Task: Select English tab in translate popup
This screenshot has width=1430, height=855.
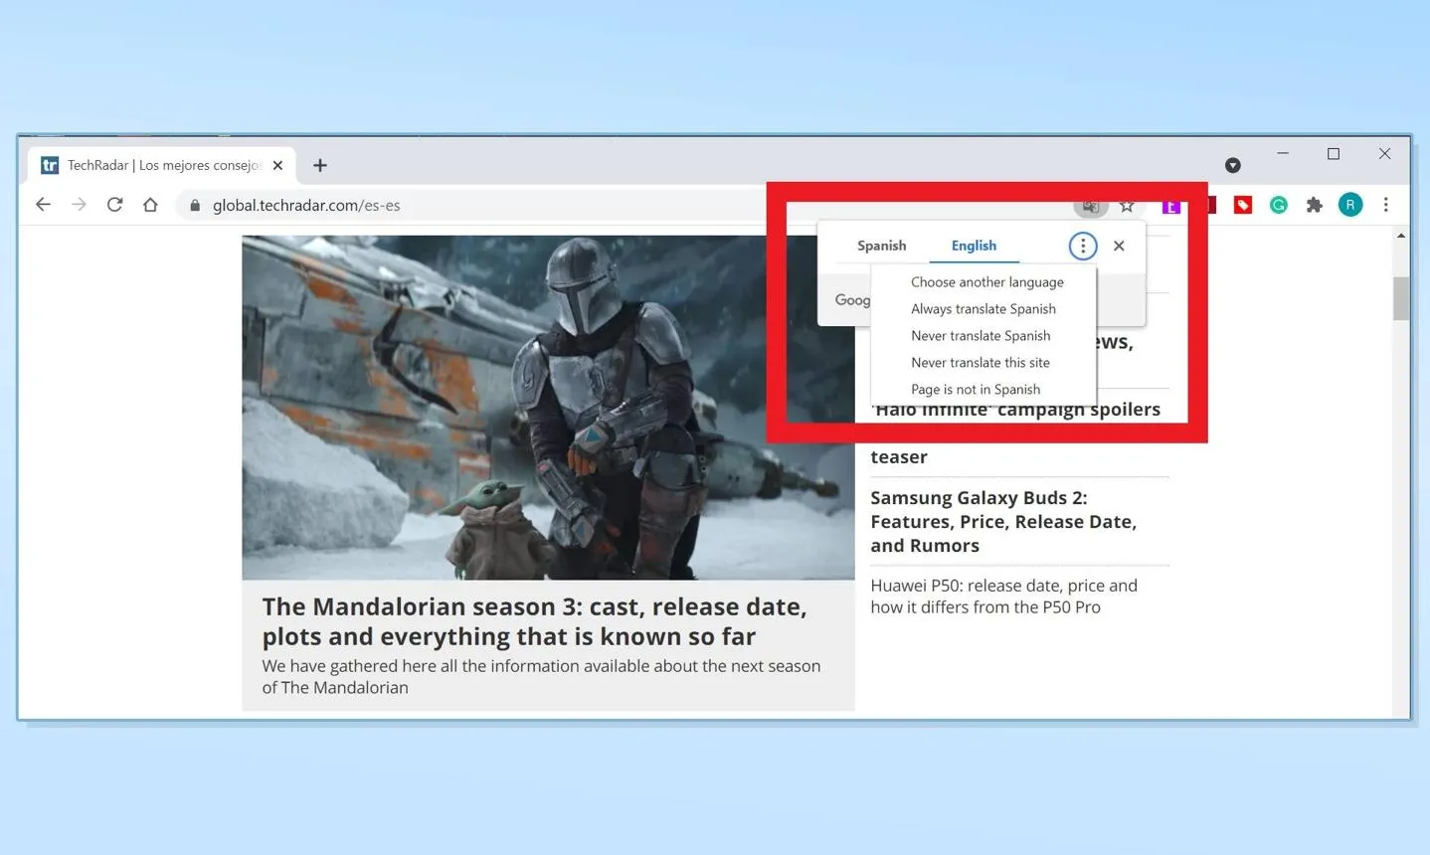Action: 974,246
